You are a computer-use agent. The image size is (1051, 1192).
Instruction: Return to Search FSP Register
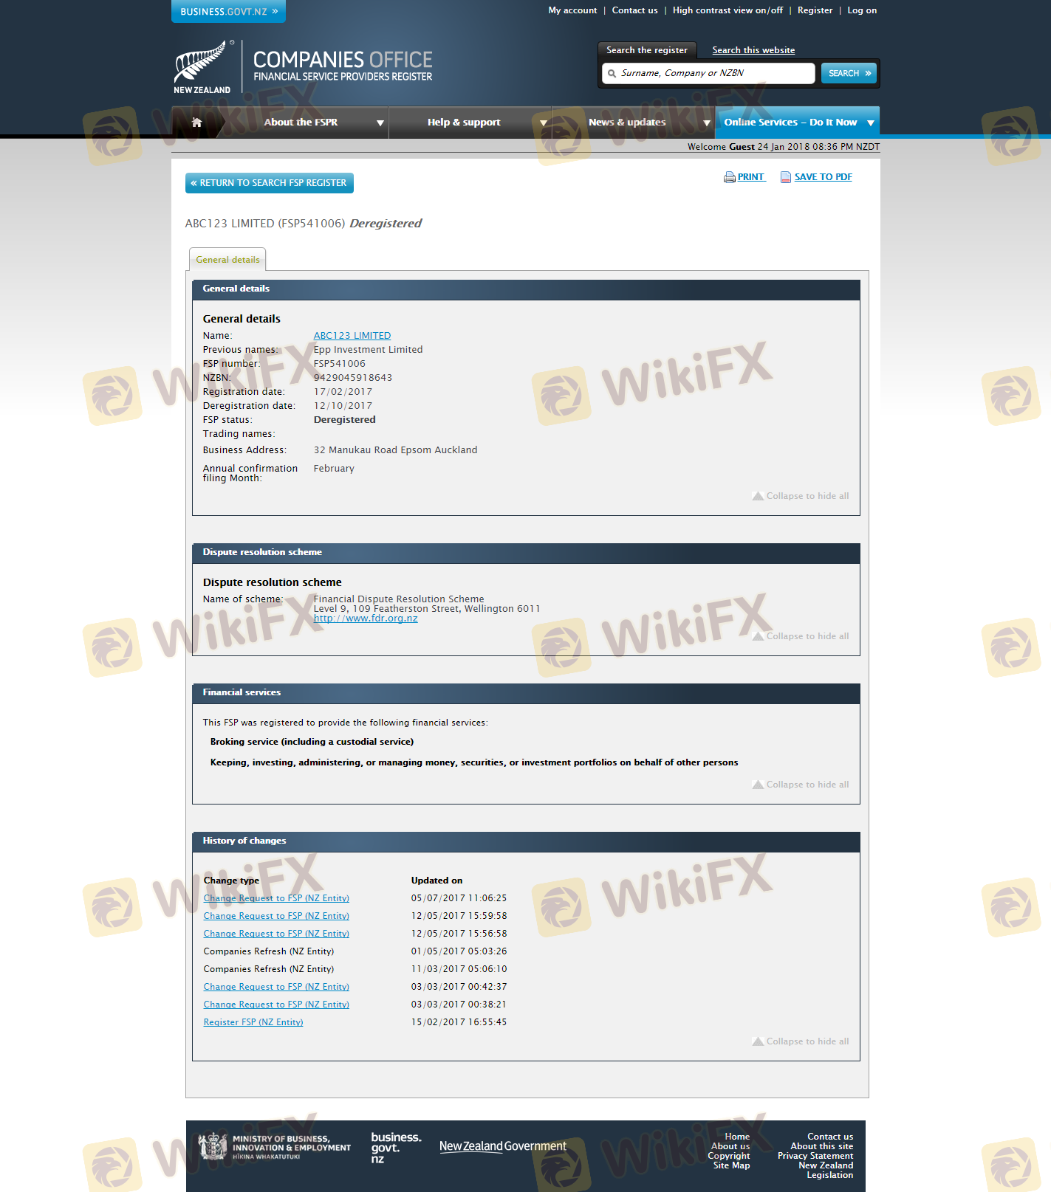(x=270, y=183)
